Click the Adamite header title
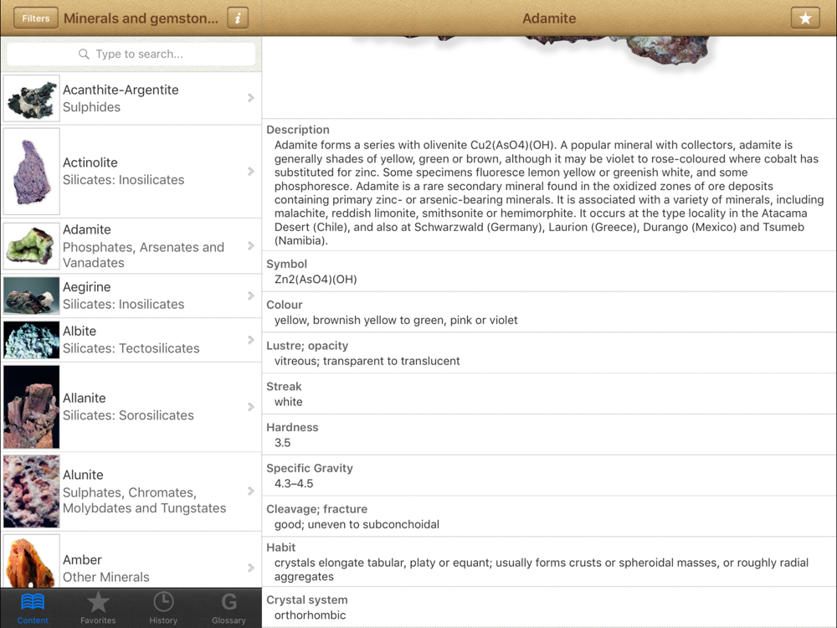 tap(549, 18)
